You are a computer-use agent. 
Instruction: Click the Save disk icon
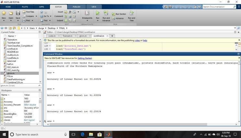18,13
